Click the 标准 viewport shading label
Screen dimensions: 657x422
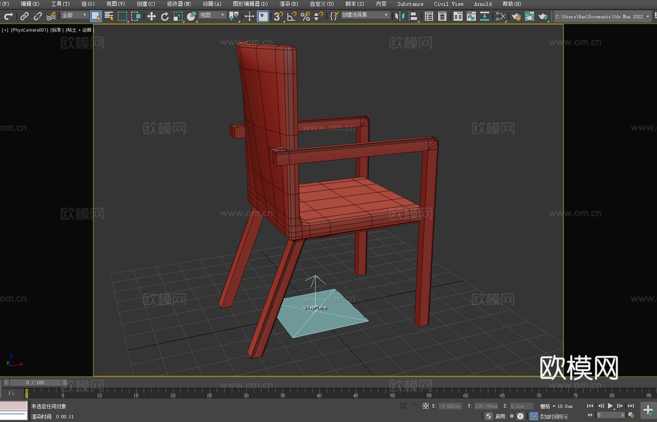(57, 30)
